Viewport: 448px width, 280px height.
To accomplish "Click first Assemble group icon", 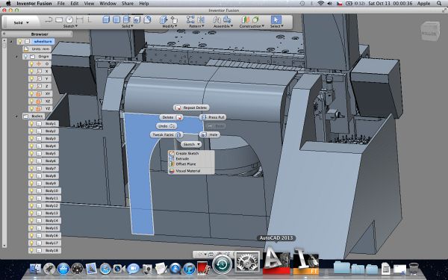I will coord(217,19).
